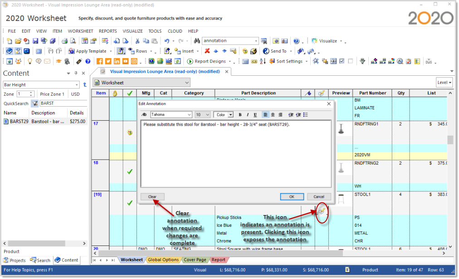Click the palette icon in item 17 row

(x=130, y=132)
